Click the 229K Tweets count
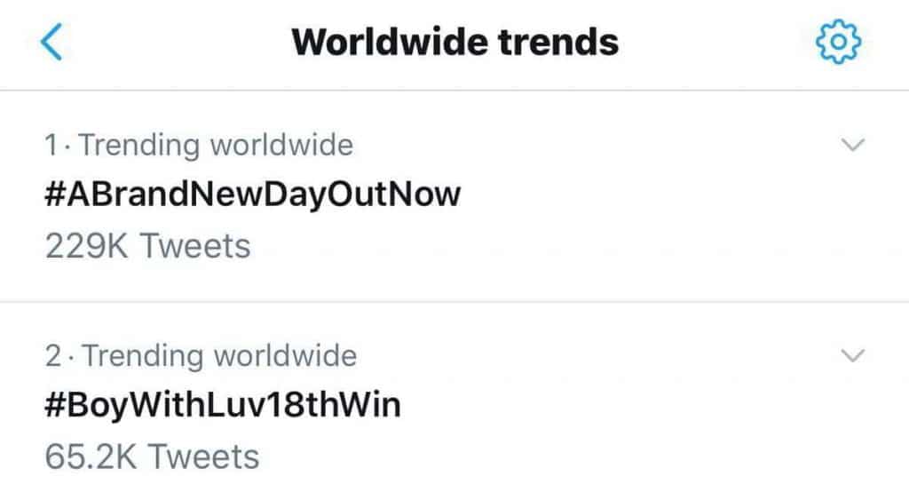909x500 pixels. 147,245
